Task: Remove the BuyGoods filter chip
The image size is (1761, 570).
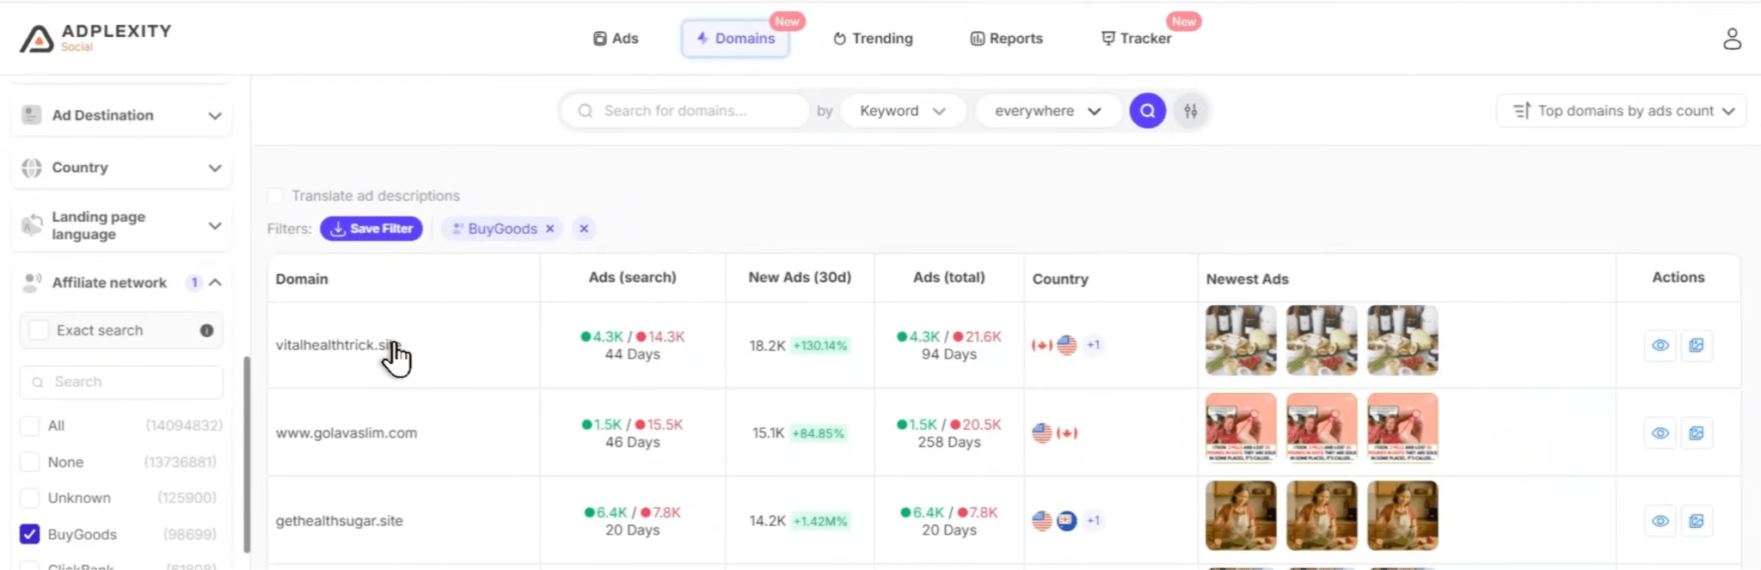Action: pyautogui.click(x=550, y=229)
